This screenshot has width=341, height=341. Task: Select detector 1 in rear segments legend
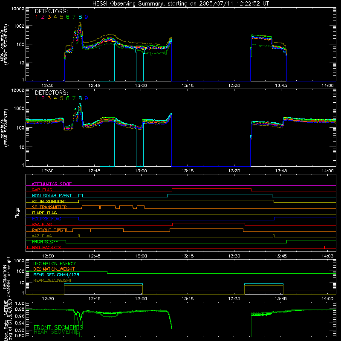[x=37, y=98]
